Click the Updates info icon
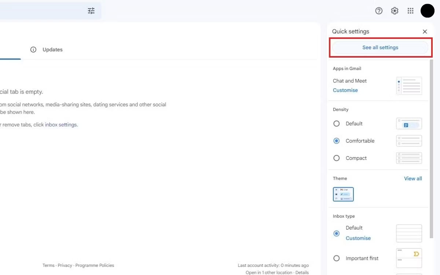 tap(33, 49)
